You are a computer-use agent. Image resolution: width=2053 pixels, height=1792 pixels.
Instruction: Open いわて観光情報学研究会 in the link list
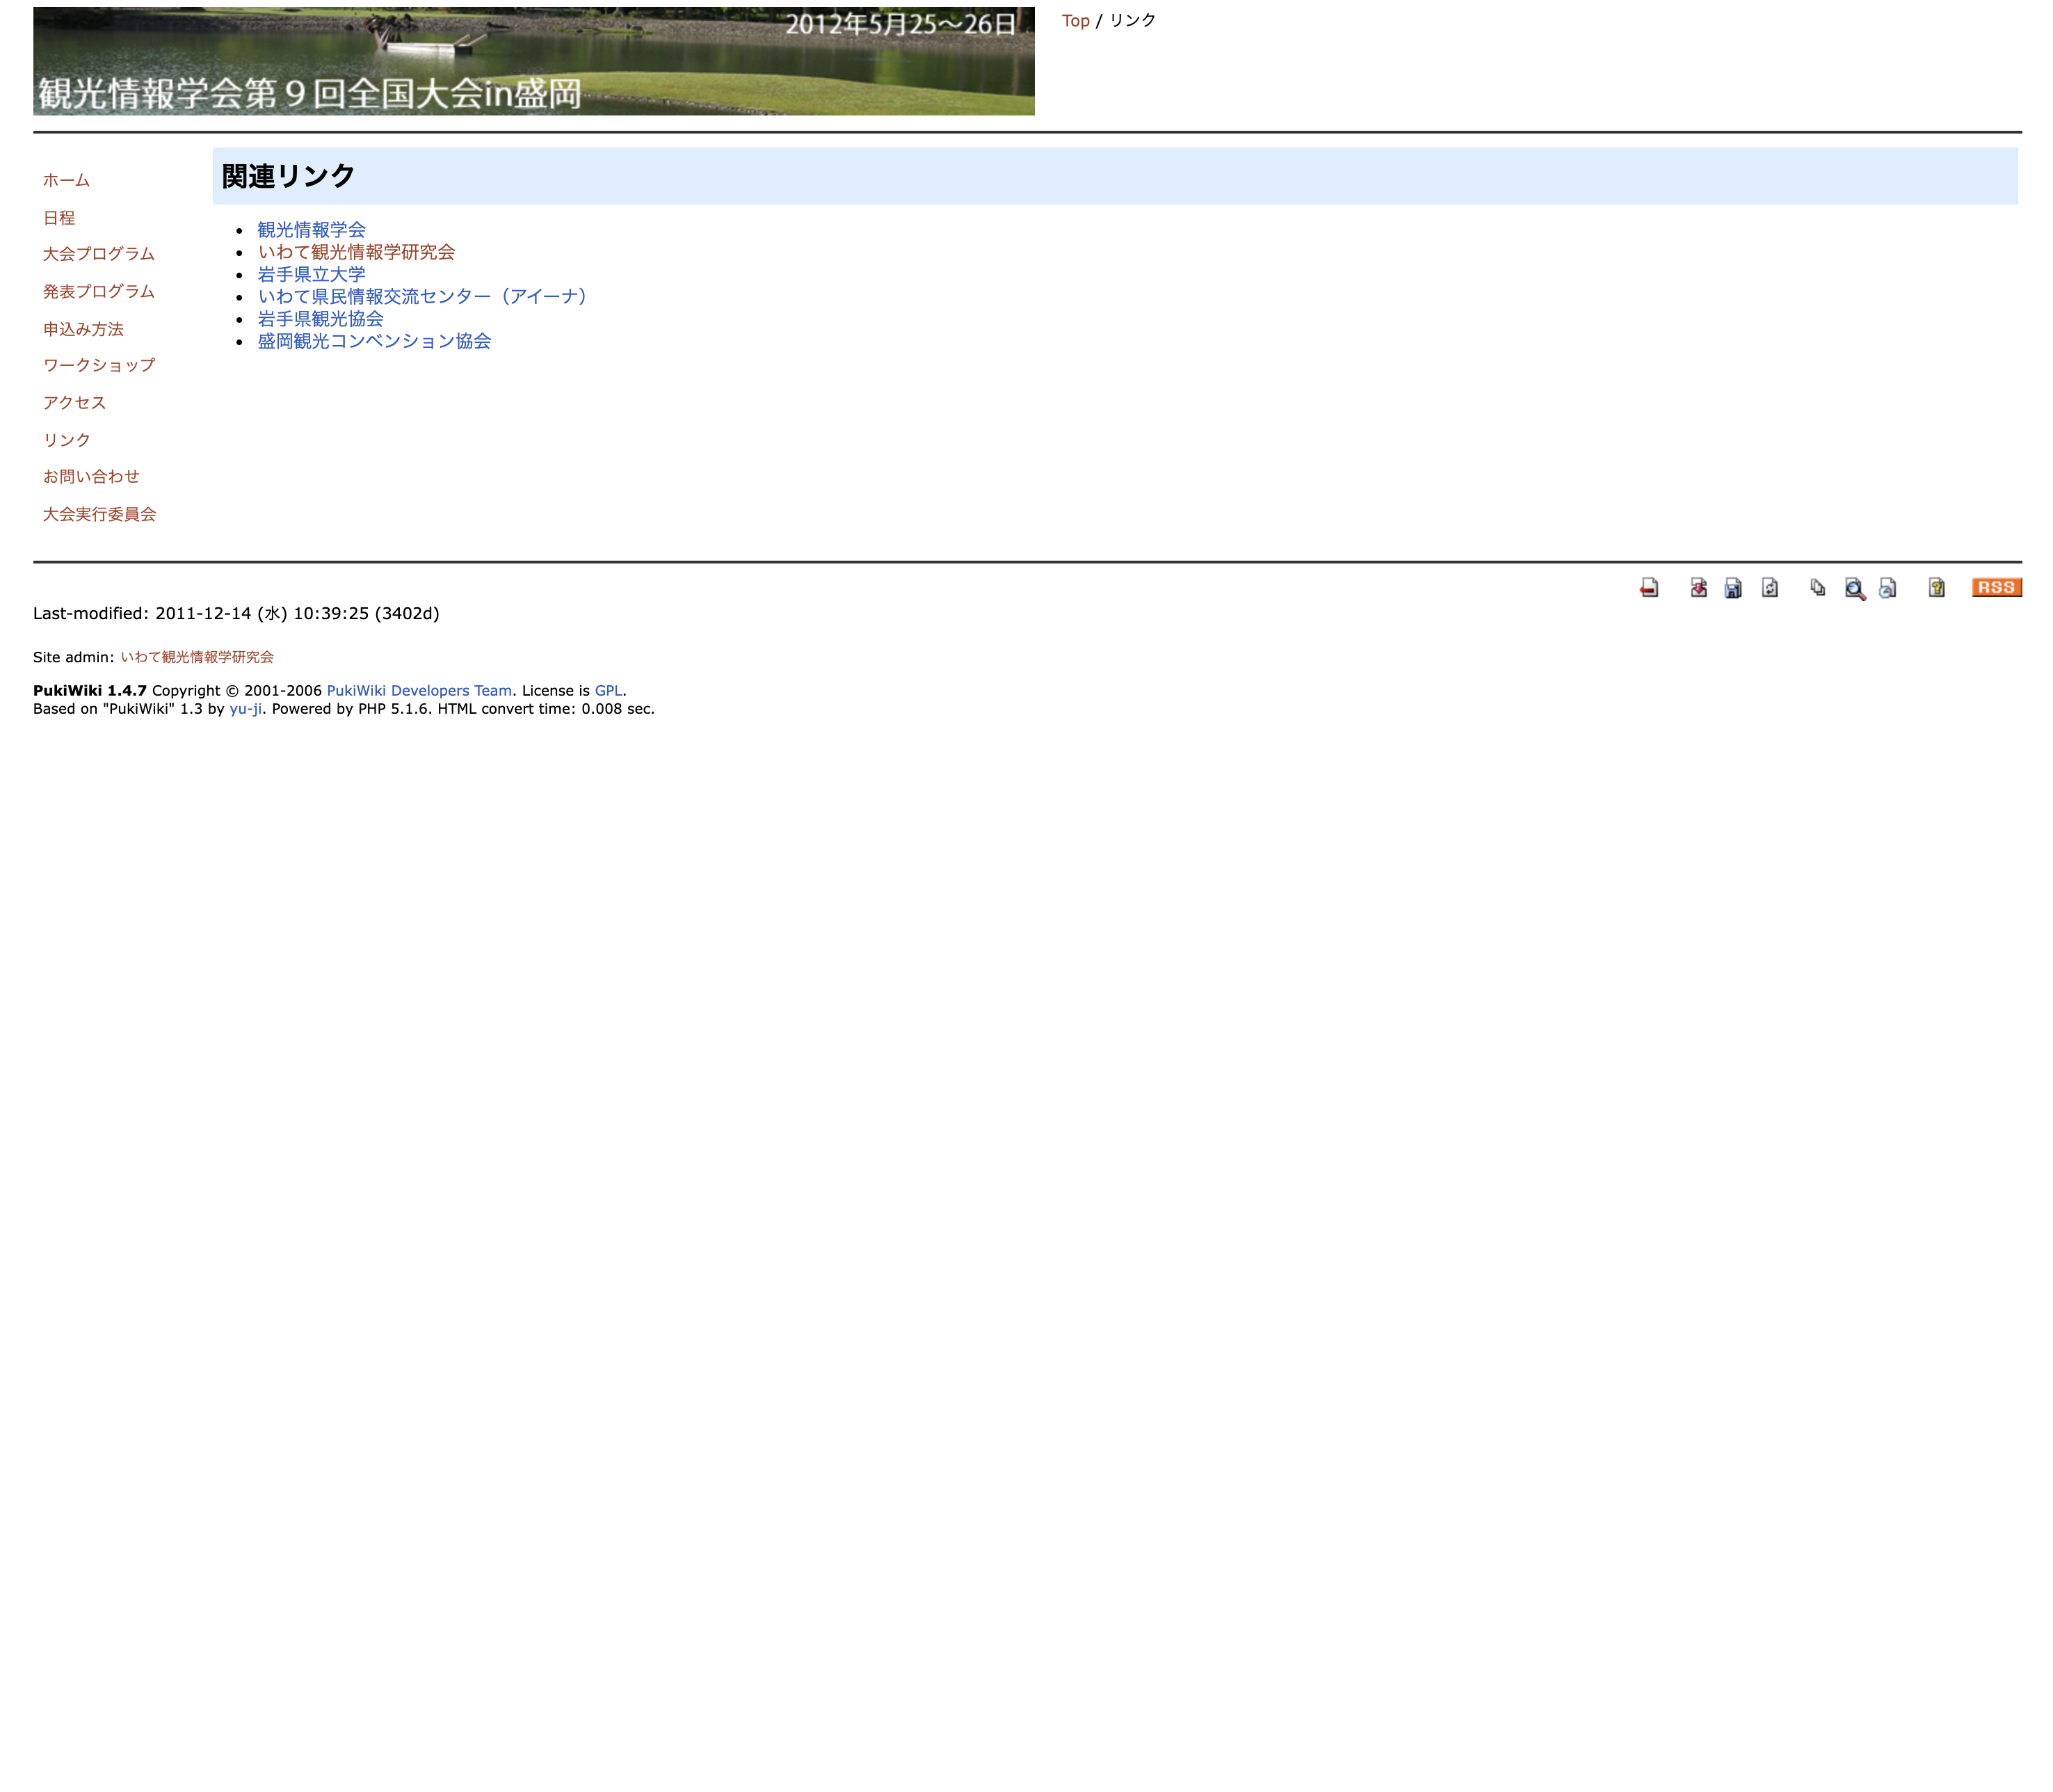(356, 252)
